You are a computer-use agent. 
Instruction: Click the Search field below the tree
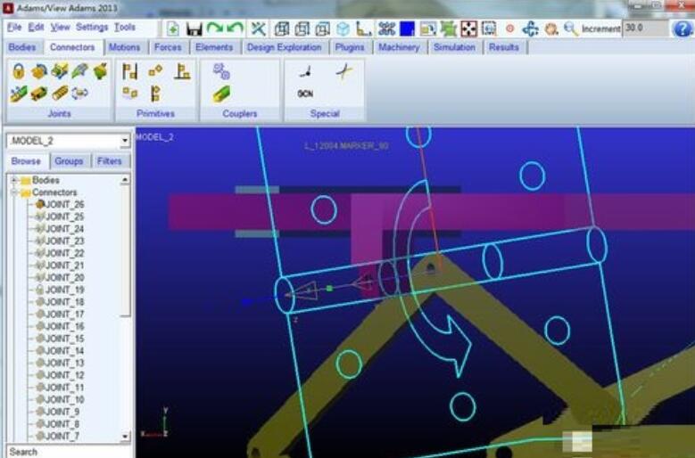[69, 452]
